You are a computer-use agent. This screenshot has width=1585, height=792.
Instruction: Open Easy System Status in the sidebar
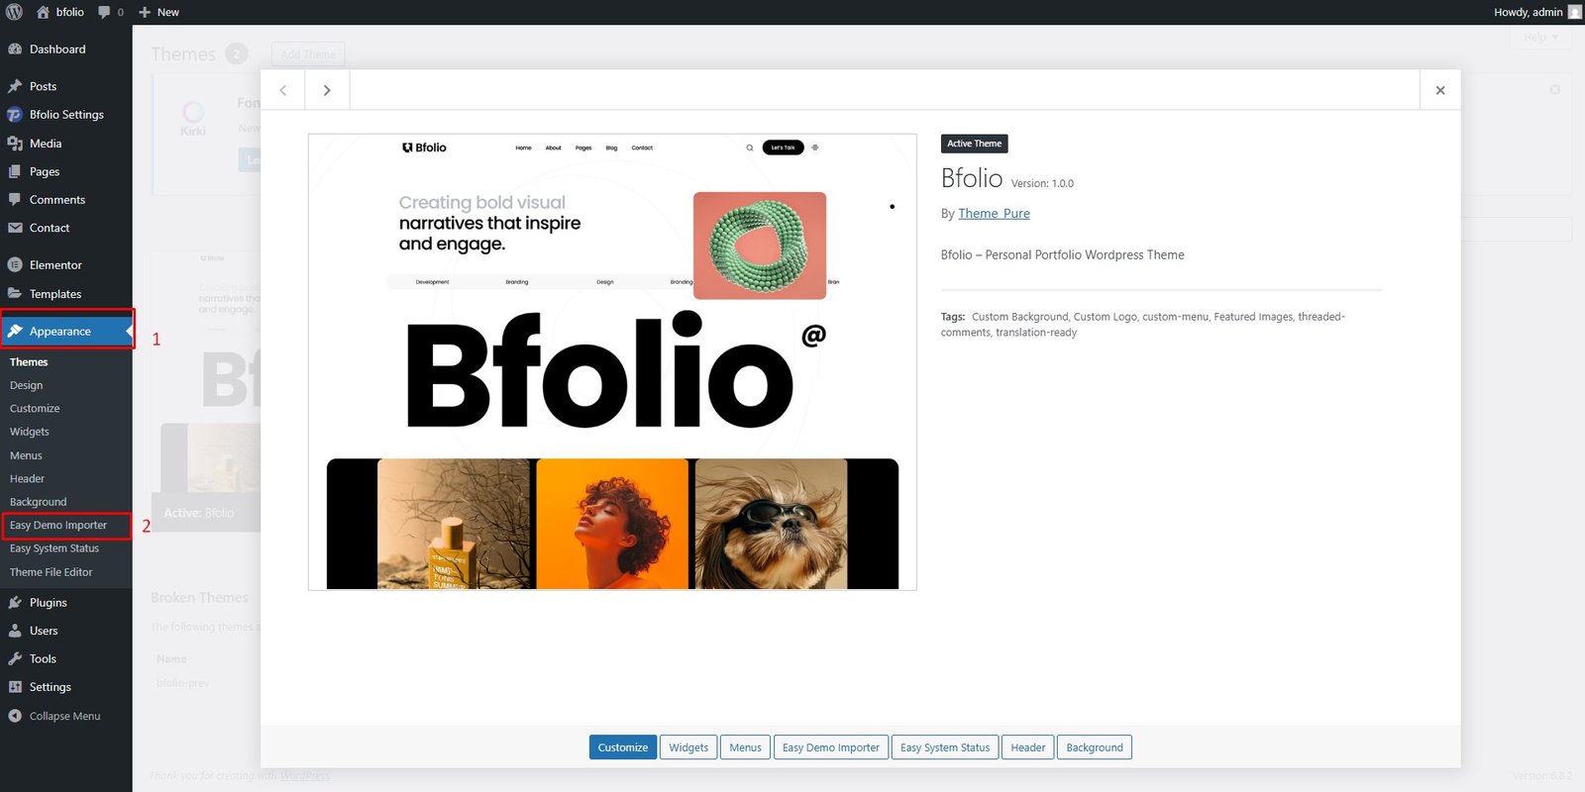54,548
